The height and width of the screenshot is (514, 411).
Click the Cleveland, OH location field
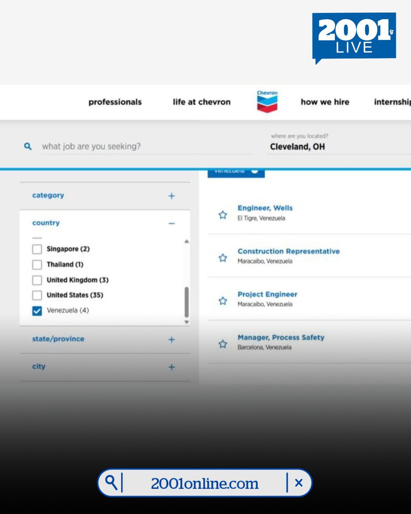pyautogui.click(x=340, y=147)
